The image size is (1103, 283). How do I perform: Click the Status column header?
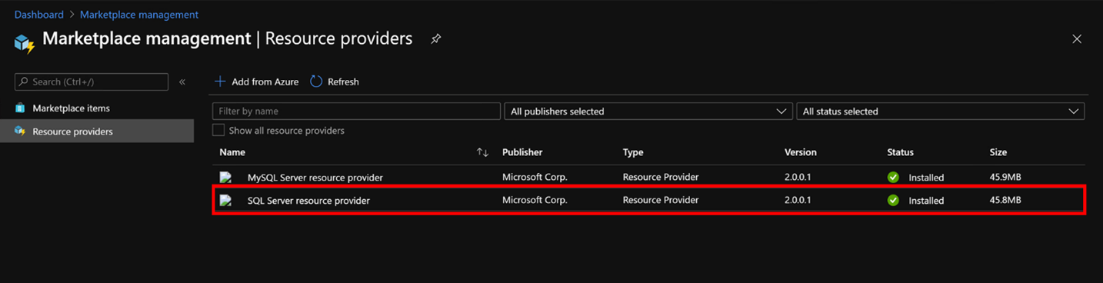(x=900, y=152)
